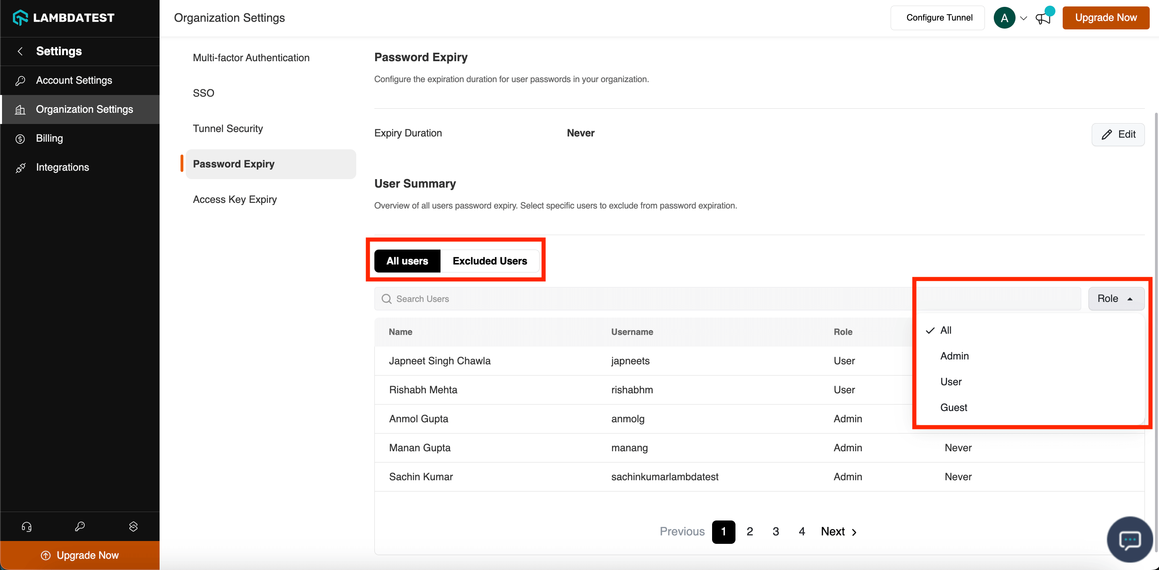1159x570 pixels.
Task: Click the key icon in bottom bar
Action: click(x=80, y=527)
